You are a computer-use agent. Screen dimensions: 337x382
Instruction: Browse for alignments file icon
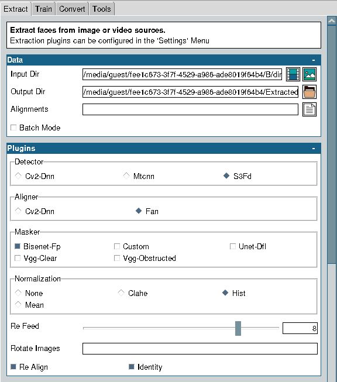(x=310, y=109)
